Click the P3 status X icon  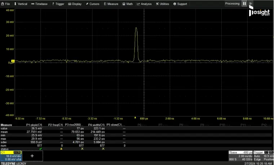(x=82, y=149)
